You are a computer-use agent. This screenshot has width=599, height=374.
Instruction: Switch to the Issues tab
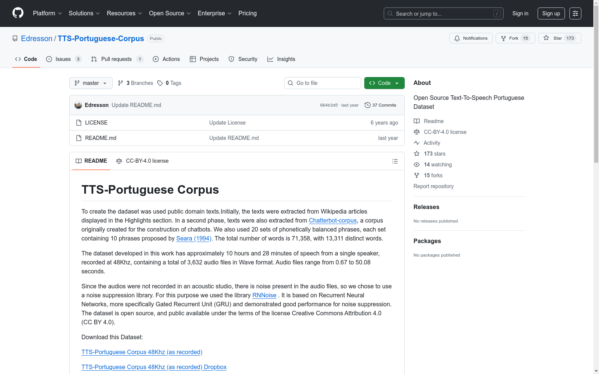click(64, 59)
